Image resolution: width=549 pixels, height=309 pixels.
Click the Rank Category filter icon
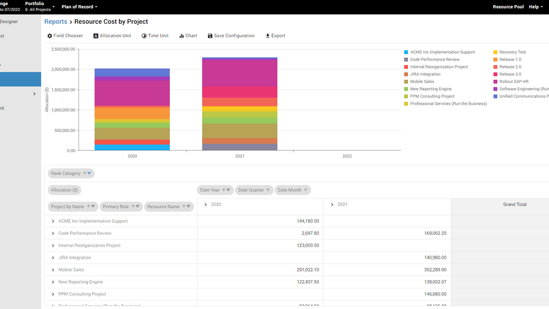pyautogui.click(x=89, y=173)
